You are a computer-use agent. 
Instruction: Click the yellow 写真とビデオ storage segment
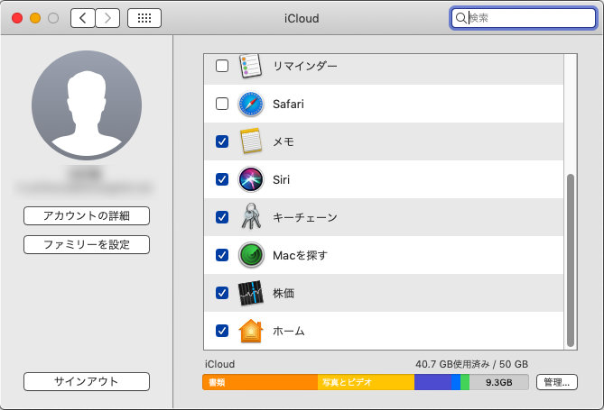366,382
